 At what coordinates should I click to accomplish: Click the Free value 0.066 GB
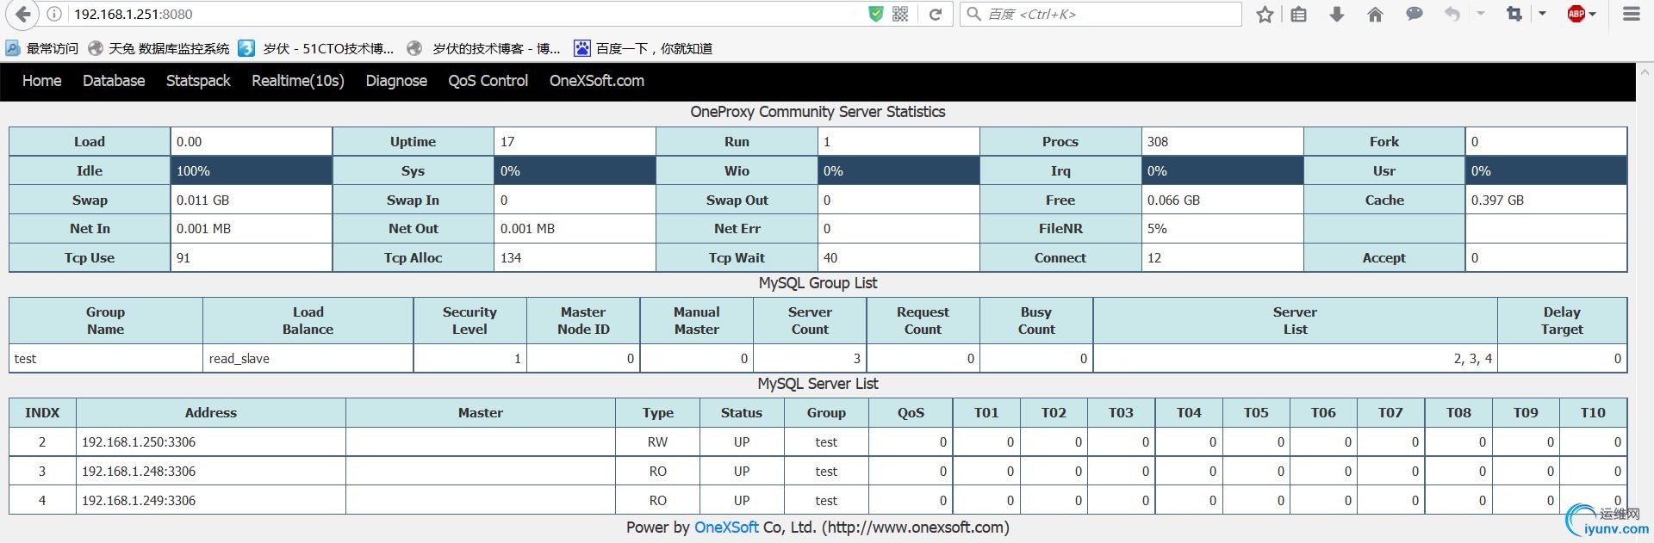point(1173,201)
